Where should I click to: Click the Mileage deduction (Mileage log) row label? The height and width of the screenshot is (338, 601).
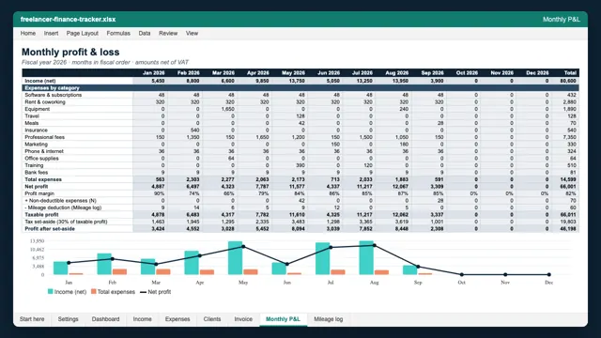[63, 207]
